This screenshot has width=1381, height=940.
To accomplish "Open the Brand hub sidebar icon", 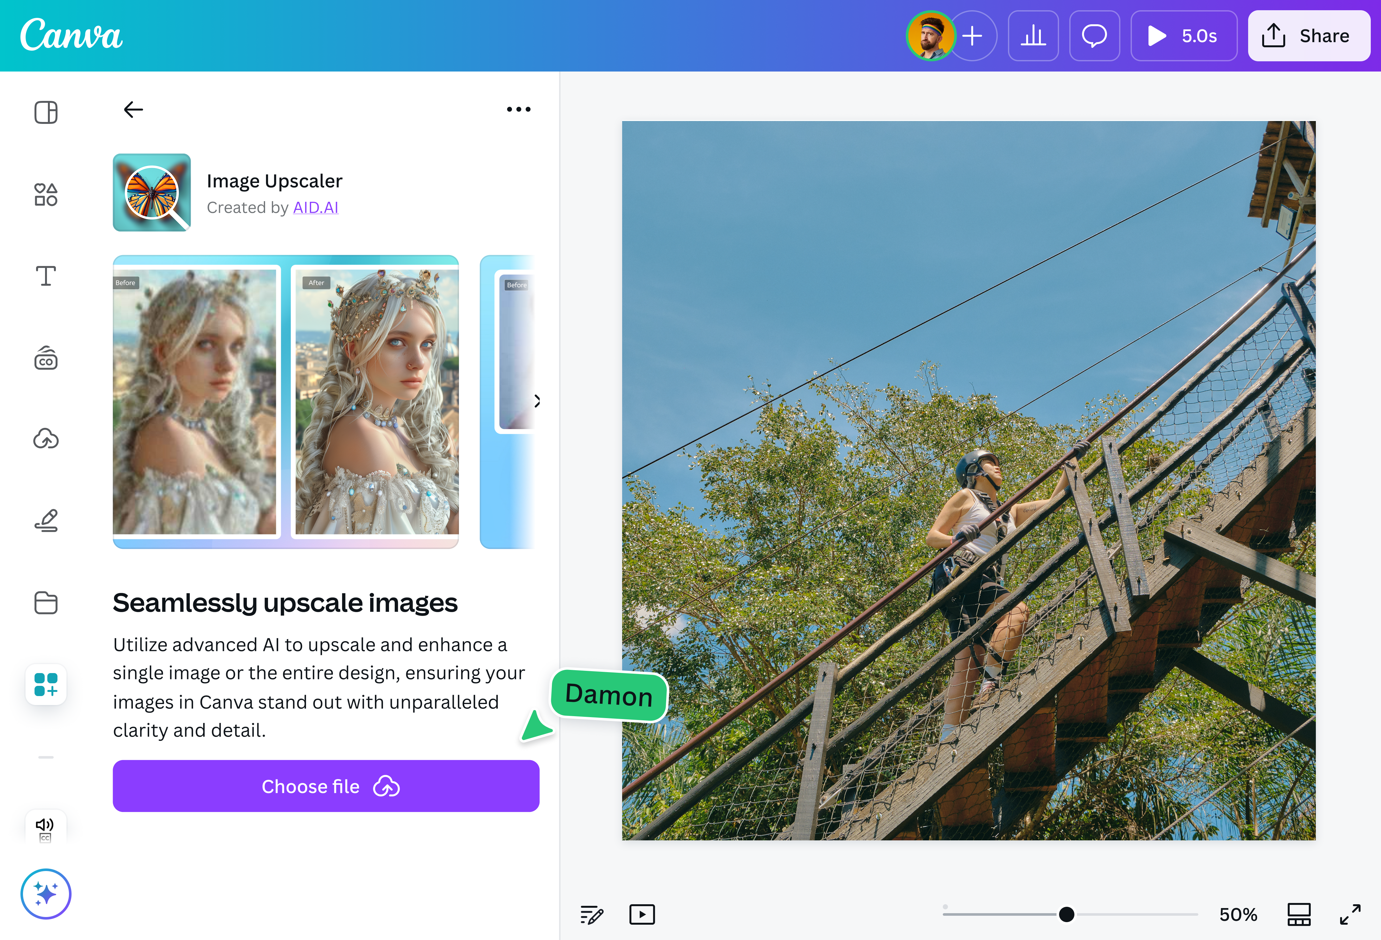I will pyautogui.click(x=46, y=358).
